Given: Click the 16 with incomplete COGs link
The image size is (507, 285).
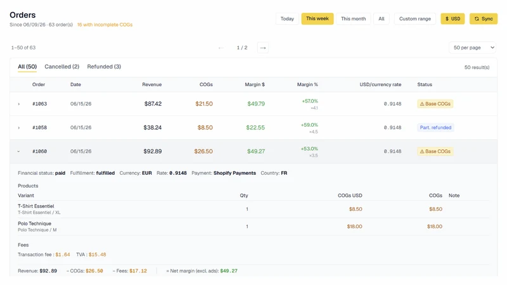Looking at the screenshot, I should click(x=105, y=25).
